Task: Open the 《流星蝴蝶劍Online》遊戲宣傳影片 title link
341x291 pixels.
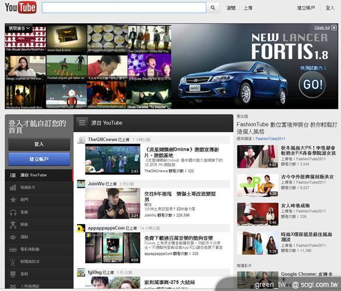Action: (x=182, y=152)
